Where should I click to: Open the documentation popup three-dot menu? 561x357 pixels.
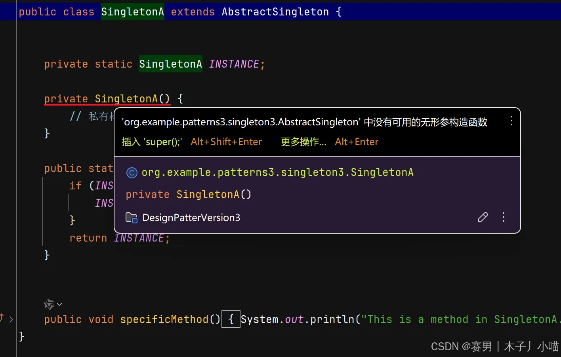pyautogui.click(x=504, y=217)
